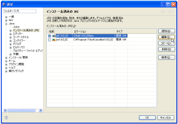Expand the デバッグ tree node
The height and width of the screenshot is (124, 178).
[11, 44]
